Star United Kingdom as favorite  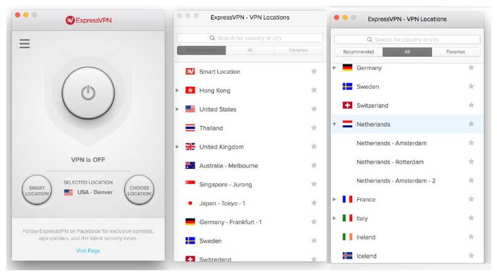(x=314, y=146)
